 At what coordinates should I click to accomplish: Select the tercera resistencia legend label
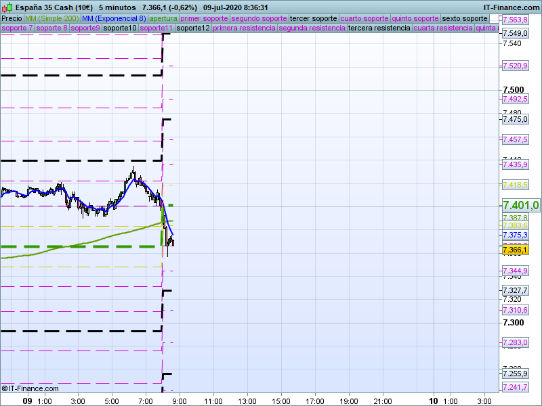pyautogui.click(x=379, y=28)
